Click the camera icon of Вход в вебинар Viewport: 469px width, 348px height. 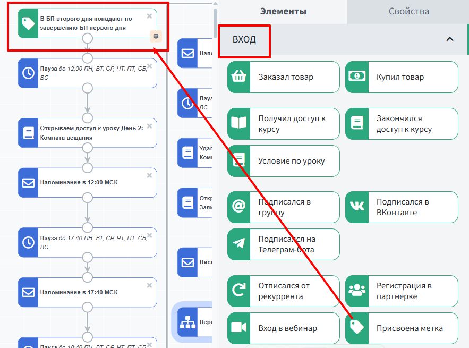pyautogui.click(x=238, y=327)
